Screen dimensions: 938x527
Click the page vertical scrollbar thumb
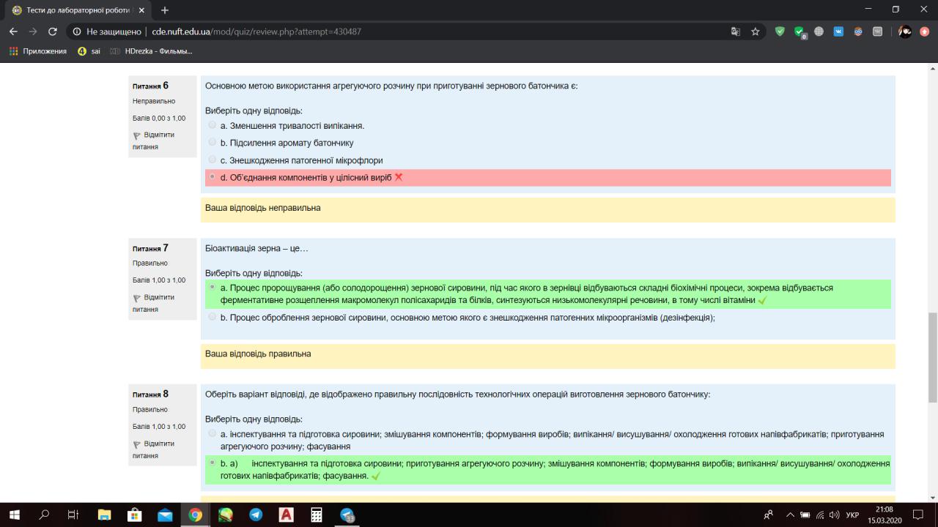point(932,357)
